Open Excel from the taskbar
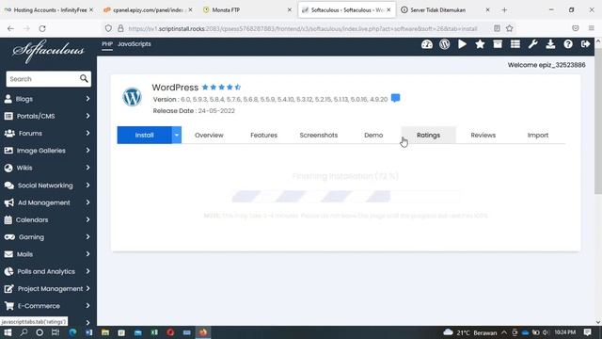The height and width of the screenshot is (339, 602). (x=154, y=332)
